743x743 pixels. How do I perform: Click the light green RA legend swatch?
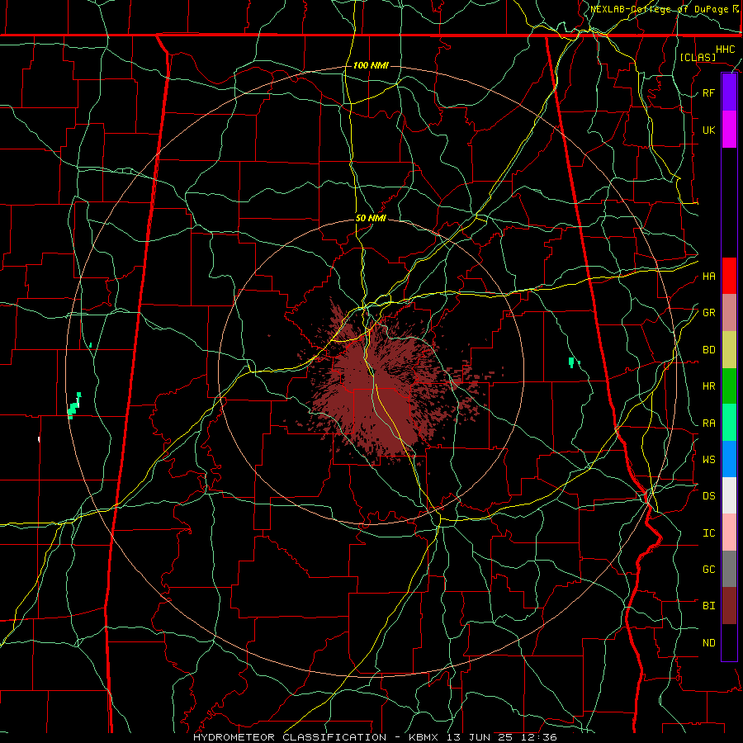coord(729,423)
